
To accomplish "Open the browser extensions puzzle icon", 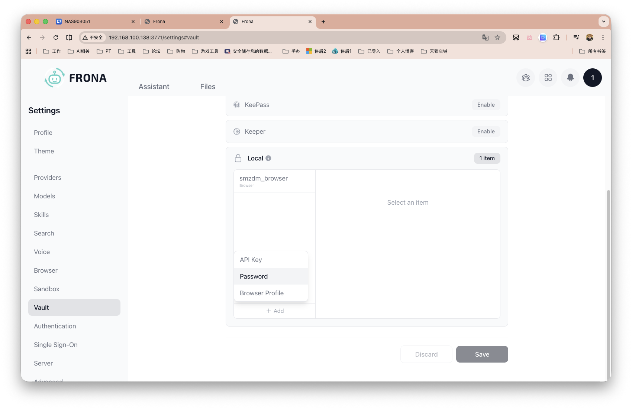I will point(556,38).
